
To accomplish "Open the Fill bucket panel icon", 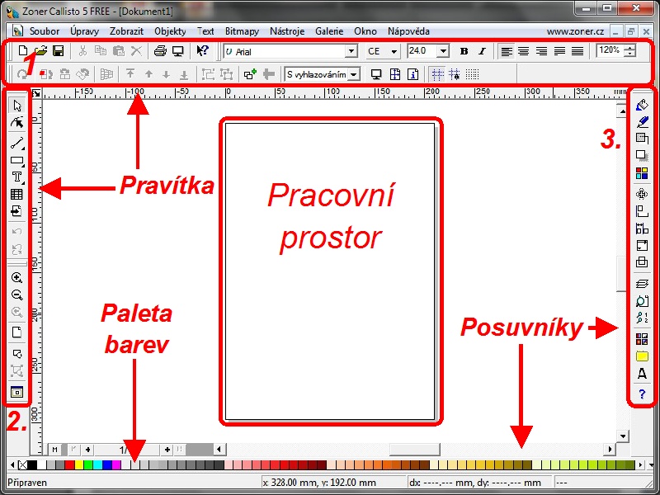I will point(642,105).
